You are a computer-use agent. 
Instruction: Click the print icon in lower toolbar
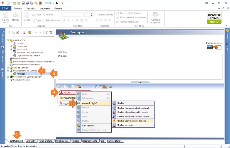pos(111,87)
